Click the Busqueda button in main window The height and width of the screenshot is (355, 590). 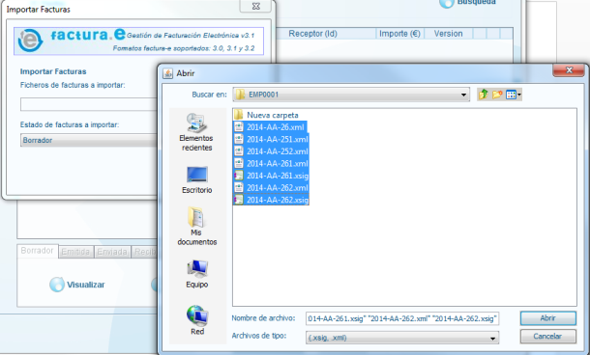(468, 3)
